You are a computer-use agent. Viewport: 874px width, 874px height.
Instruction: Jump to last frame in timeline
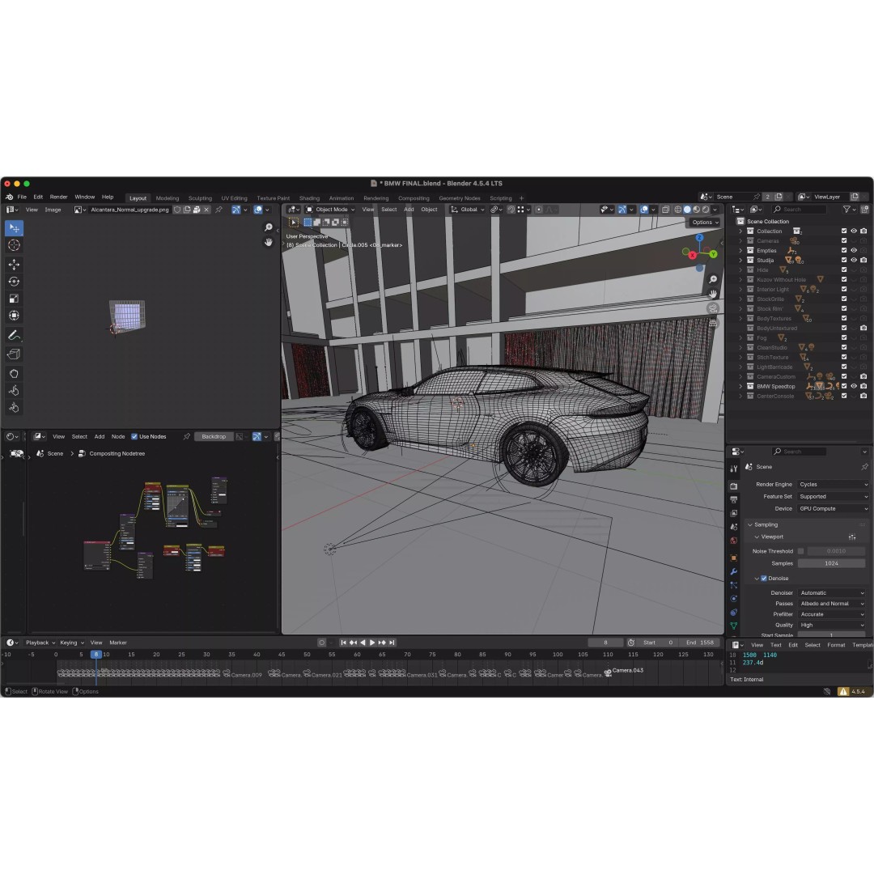pos(392,643)
